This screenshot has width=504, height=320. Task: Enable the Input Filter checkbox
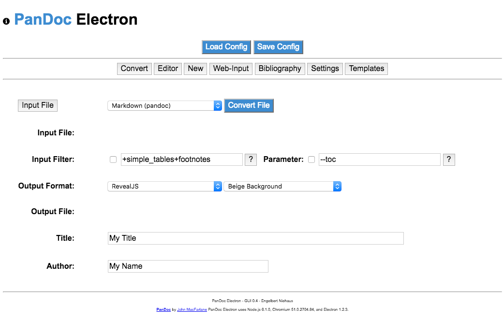point(113,159)
